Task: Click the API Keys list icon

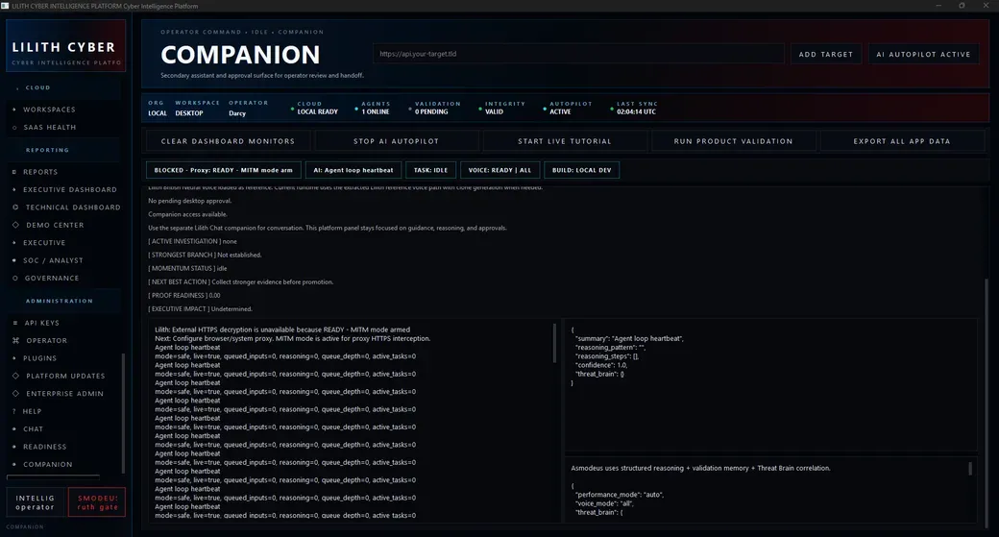Action: click(15, 323)
